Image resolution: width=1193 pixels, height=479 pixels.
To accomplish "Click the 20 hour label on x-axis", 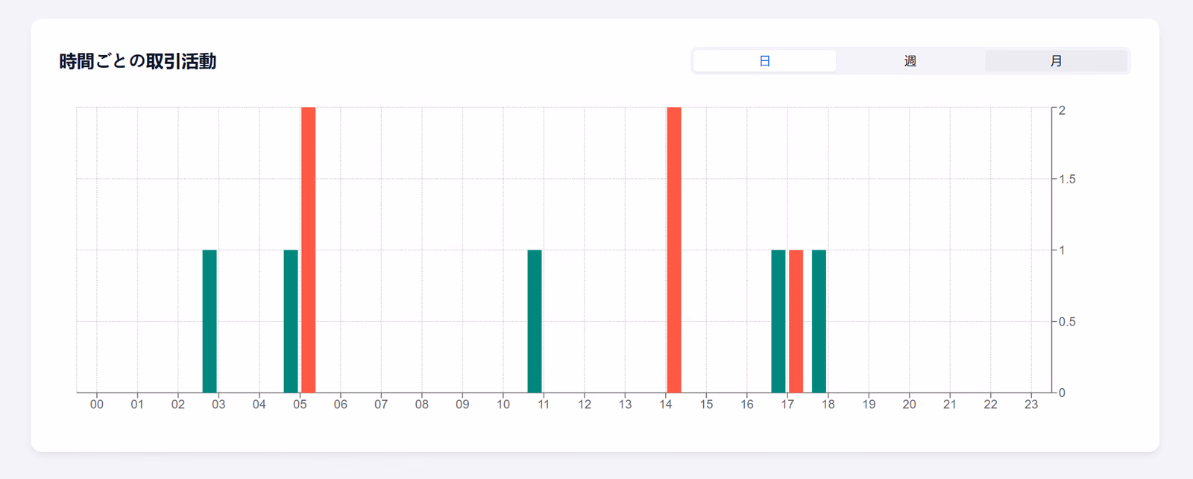I will pos(909,405).
